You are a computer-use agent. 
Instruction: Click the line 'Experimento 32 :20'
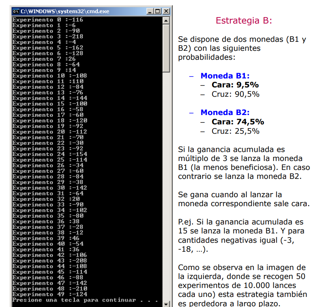46,199
